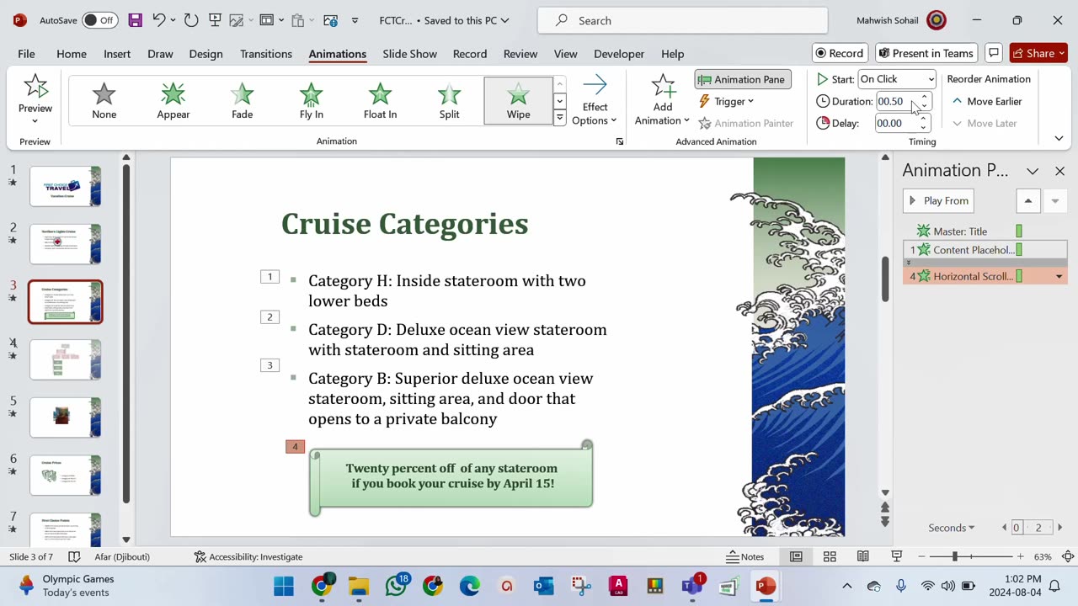
Task: Open animation dialog launcher in Animation group
Action: (x=620, y=141)
